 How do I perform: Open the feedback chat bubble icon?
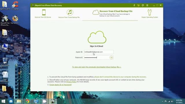click(143, 5)
